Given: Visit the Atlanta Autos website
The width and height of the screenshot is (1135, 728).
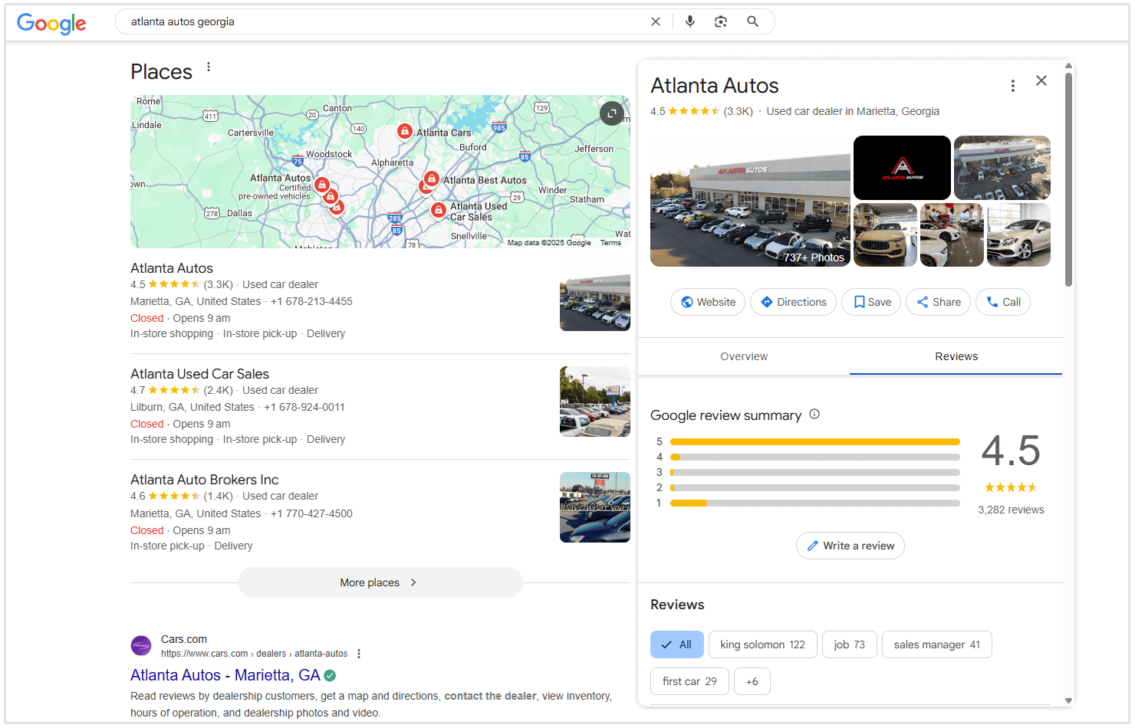Looking at the screenshot, I should click(x=709, y=302).
